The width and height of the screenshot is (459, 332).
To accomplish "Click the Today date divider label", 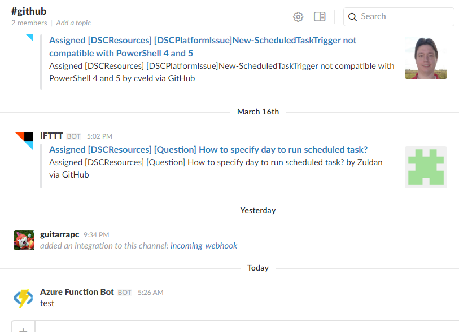I will 257,268.
